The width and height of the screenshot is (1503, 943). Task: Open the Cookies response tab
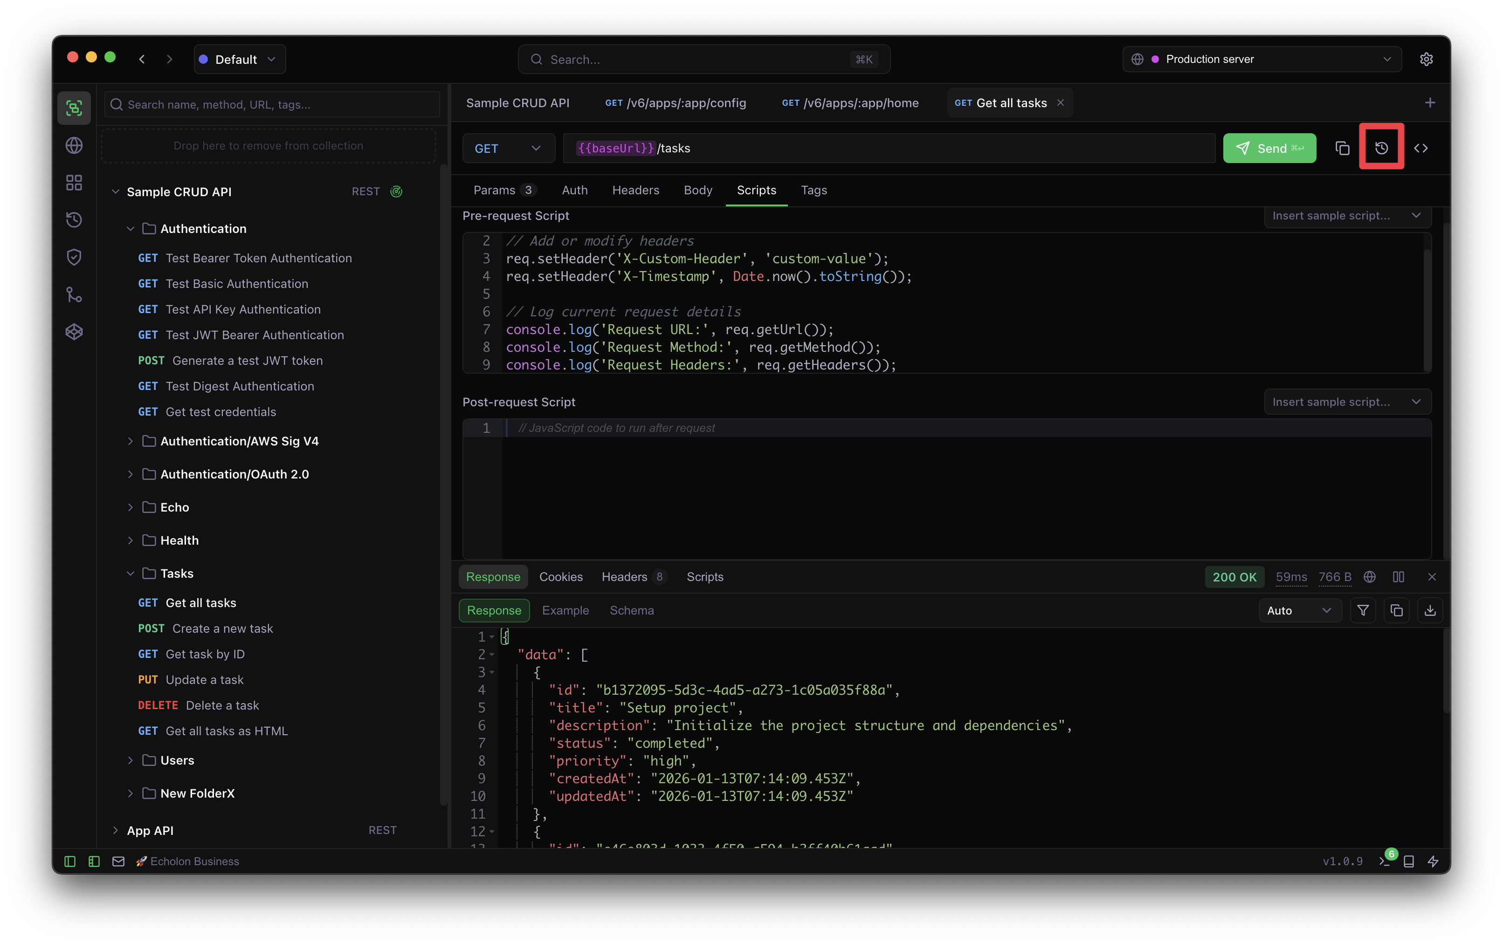point(560,577)
